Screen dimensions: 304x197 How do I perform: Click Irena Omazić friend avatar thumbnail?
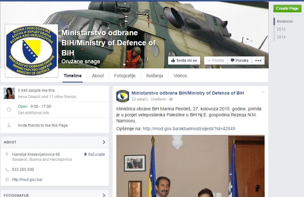coord(9,93)
